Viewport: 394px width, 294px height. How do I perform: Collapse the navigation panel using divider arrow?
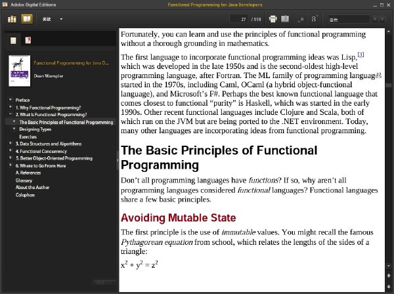click(x=118, y=160)
